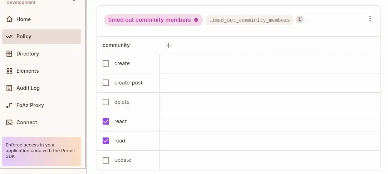Click the FoAz Proxy icon
The height and width of the screenshot is (174, 388).
(9, 105)
